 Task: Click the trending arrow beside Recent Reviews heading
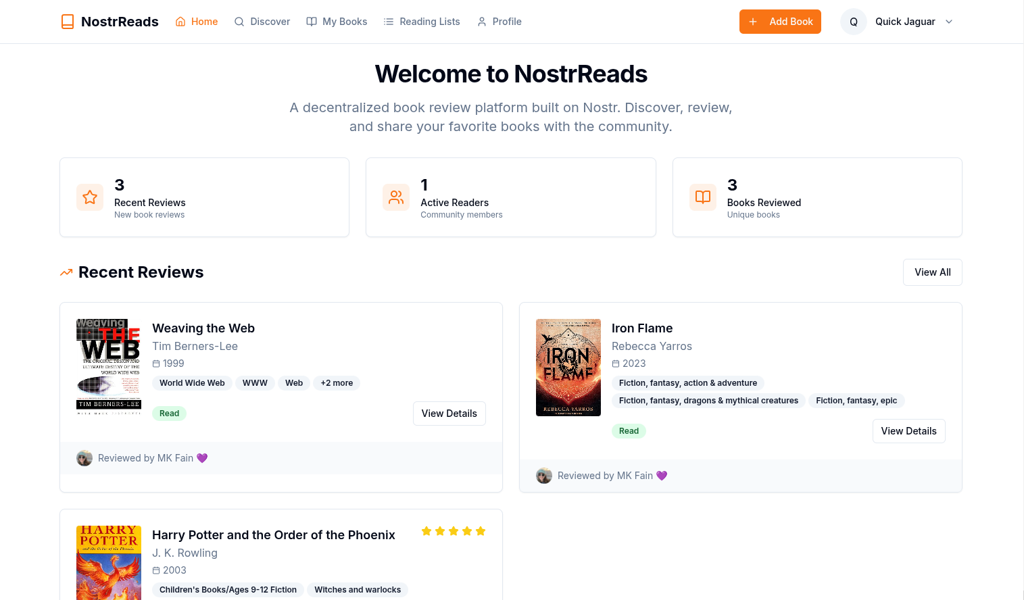pyautogui.click(x=66, y=272)
